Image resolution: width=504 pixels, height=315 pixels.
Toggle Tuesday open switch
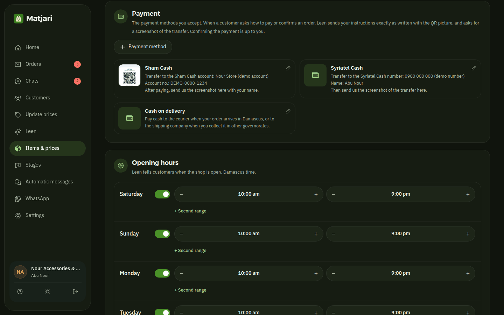pos(162,312)
